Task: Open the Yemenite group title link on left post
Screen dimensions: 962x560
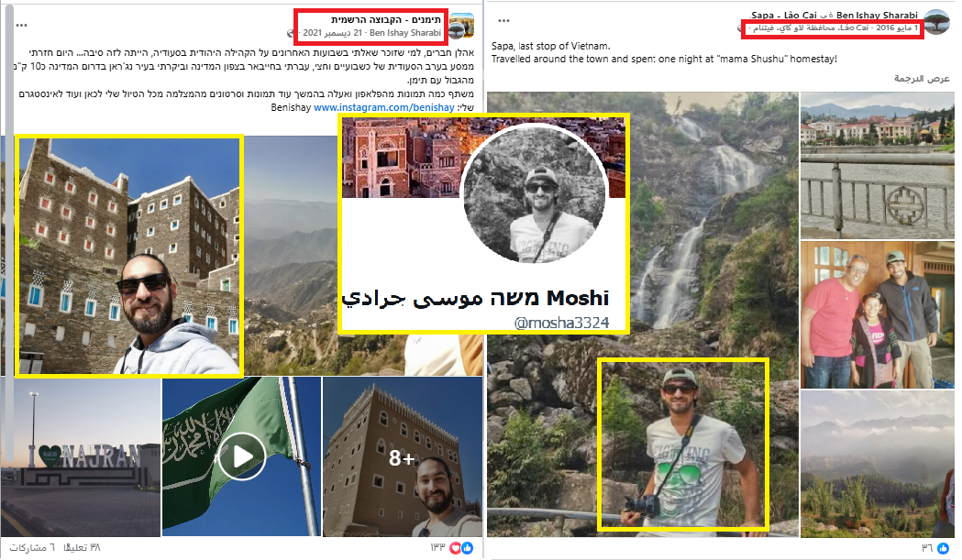Action: click(x=386, y=19)
